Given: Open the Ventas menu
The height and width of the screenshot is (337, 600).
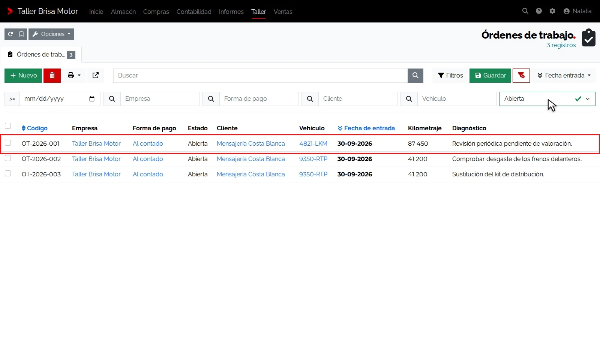Looking at the screenshot, I should click(283, 12).
